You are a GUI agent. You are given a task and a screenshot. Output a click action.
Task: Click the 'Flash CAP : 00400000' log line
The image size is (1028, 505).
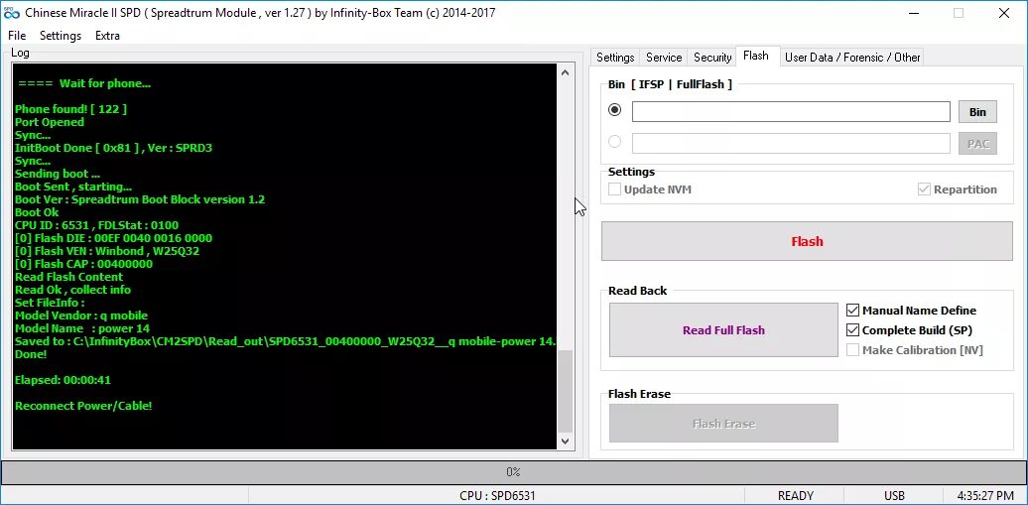coord(83,264)
